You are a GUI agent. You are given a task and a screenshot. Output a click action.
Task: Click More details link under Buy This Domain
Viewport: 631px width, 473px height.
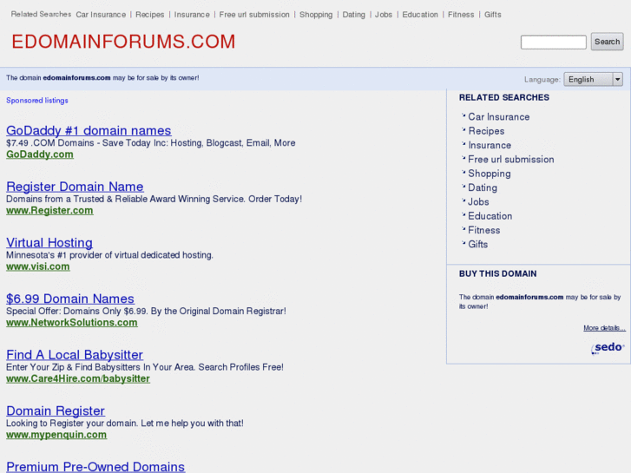(x=604, y=328)
